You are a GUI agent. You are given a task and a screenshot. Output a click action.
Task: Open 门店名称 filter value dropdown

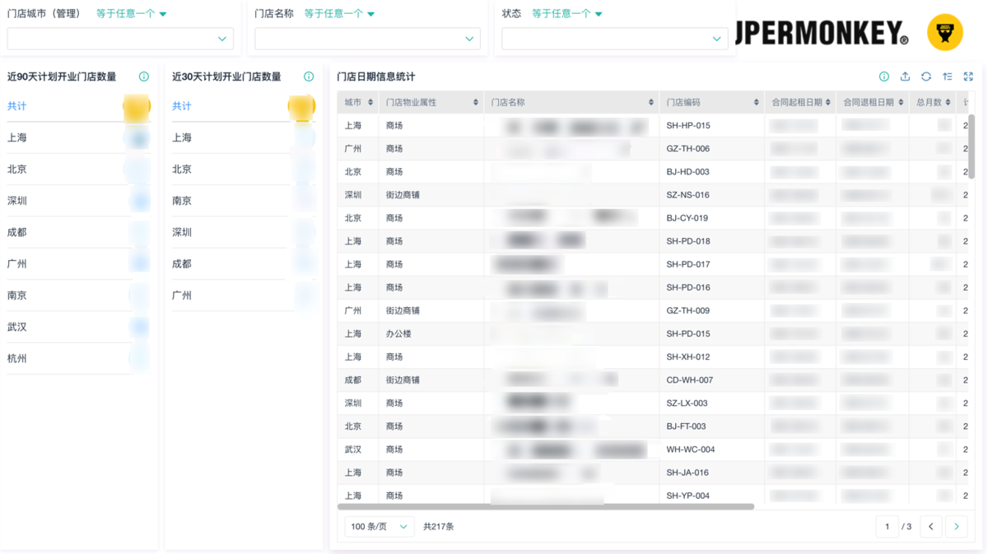367,39
